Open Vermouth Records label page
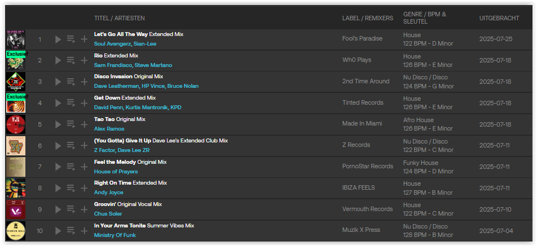 click(x=367, y=209)
